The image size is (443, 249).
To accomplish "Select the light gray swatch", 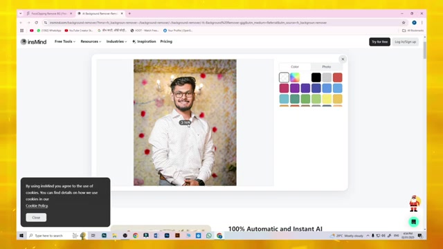I will point(327,77).
